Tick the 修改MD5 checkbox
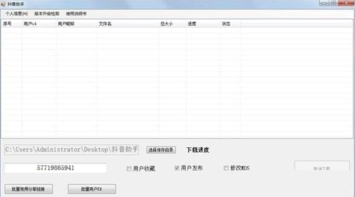Viewport: 355px width, 197px height. (x=226, y=168)
